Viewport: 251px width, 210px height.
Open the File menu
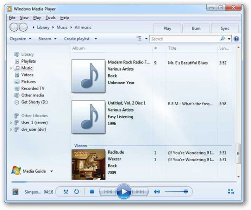pos(12,18)
